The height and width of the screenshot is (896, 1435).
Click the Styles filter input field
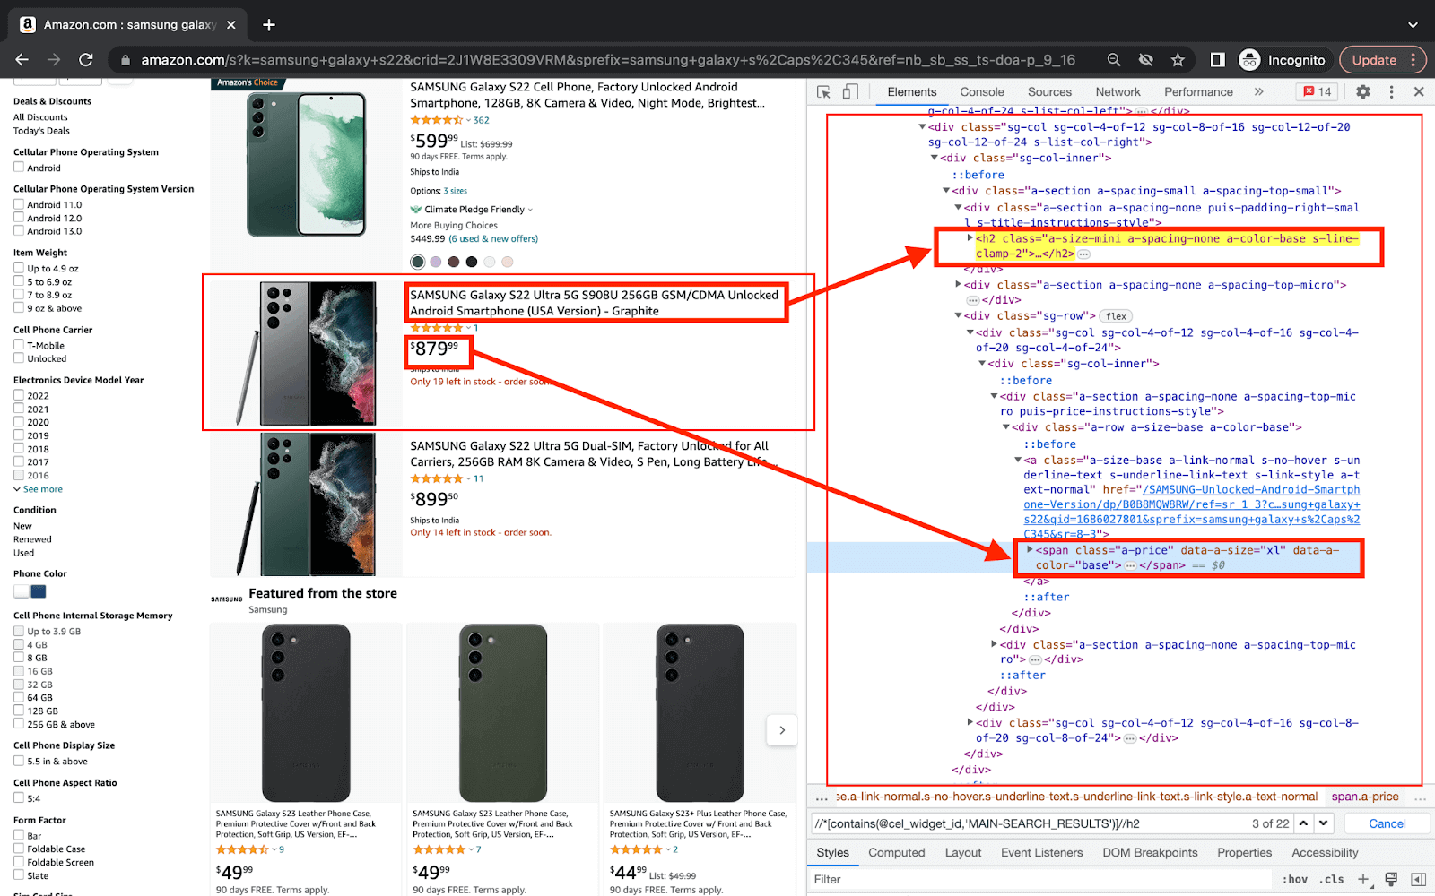[1040, 879]
